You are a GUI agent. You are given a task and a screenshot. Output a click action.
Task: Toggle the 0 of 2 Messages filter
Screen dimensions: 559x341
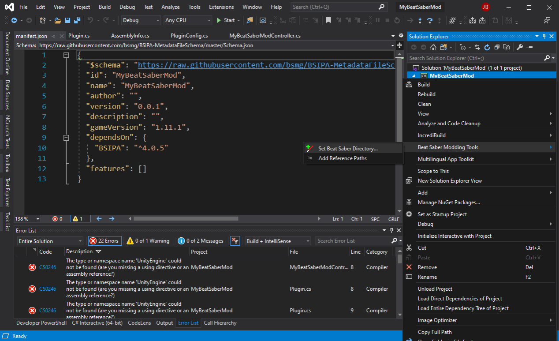click(201, 241)
